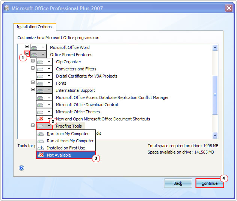Select the Proofing Tools label
The height and width of the screenshot is (201, 237).
(69, 126)
